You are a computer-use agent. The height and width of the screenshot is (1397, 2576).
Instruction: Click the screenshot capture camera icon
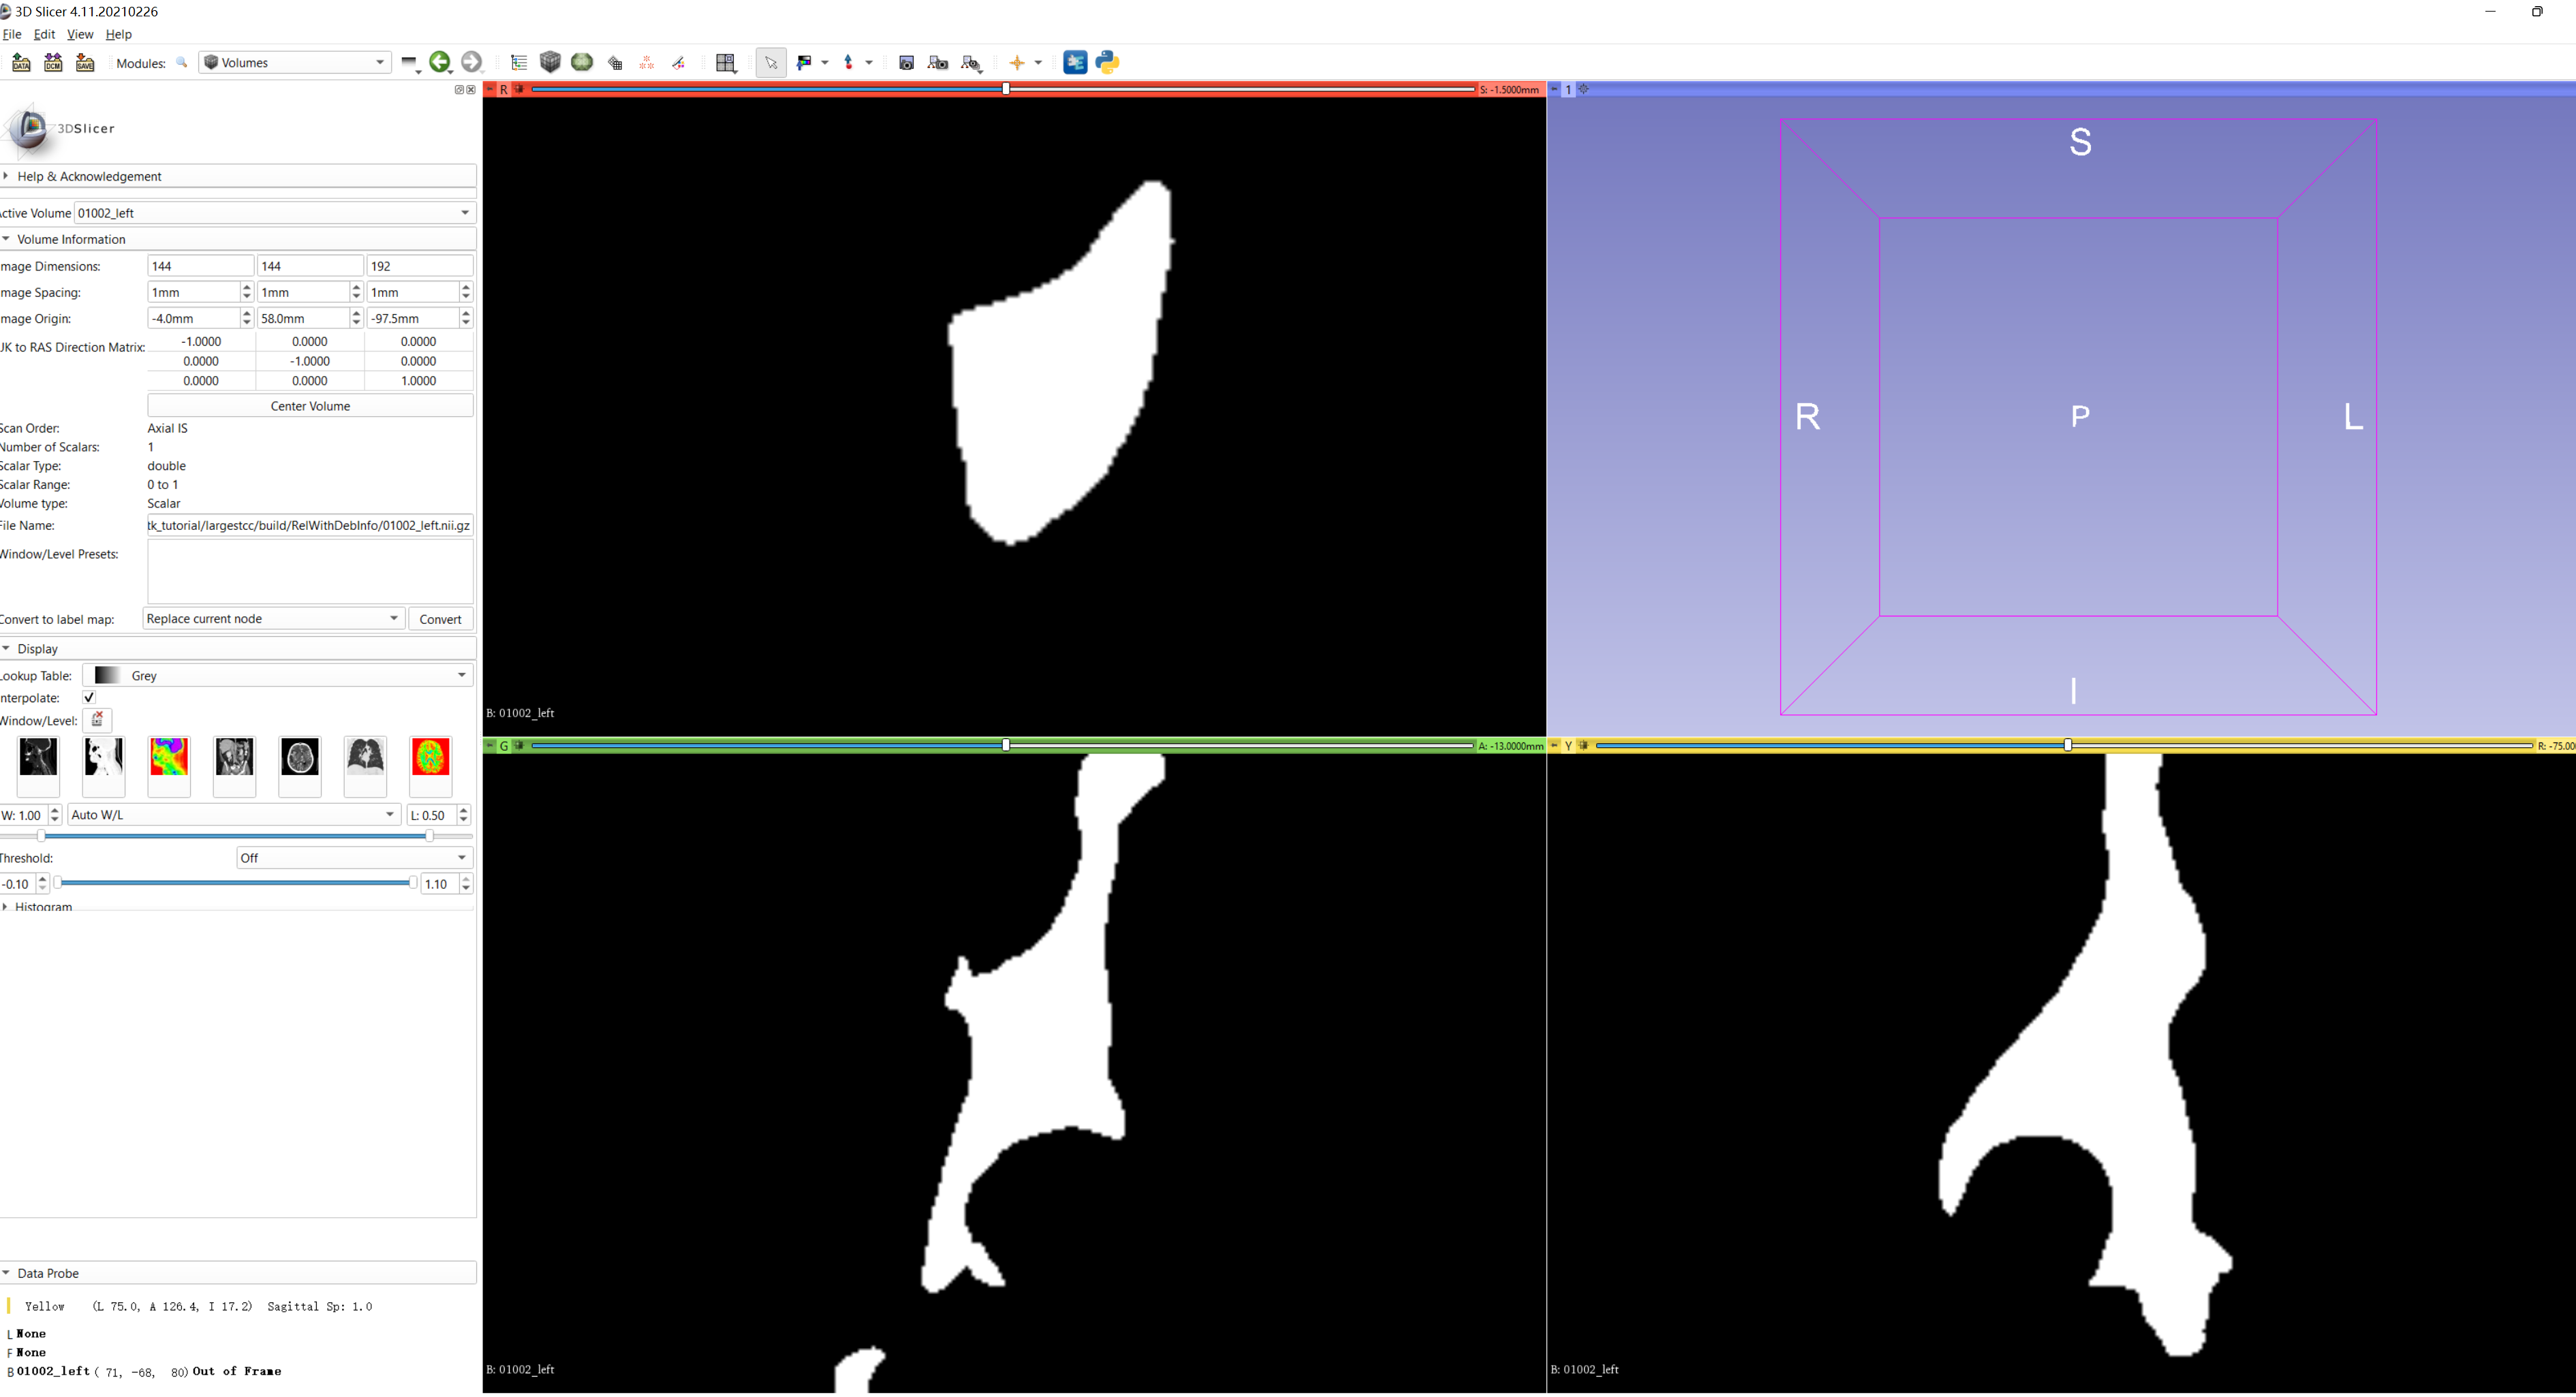(906, 63)
